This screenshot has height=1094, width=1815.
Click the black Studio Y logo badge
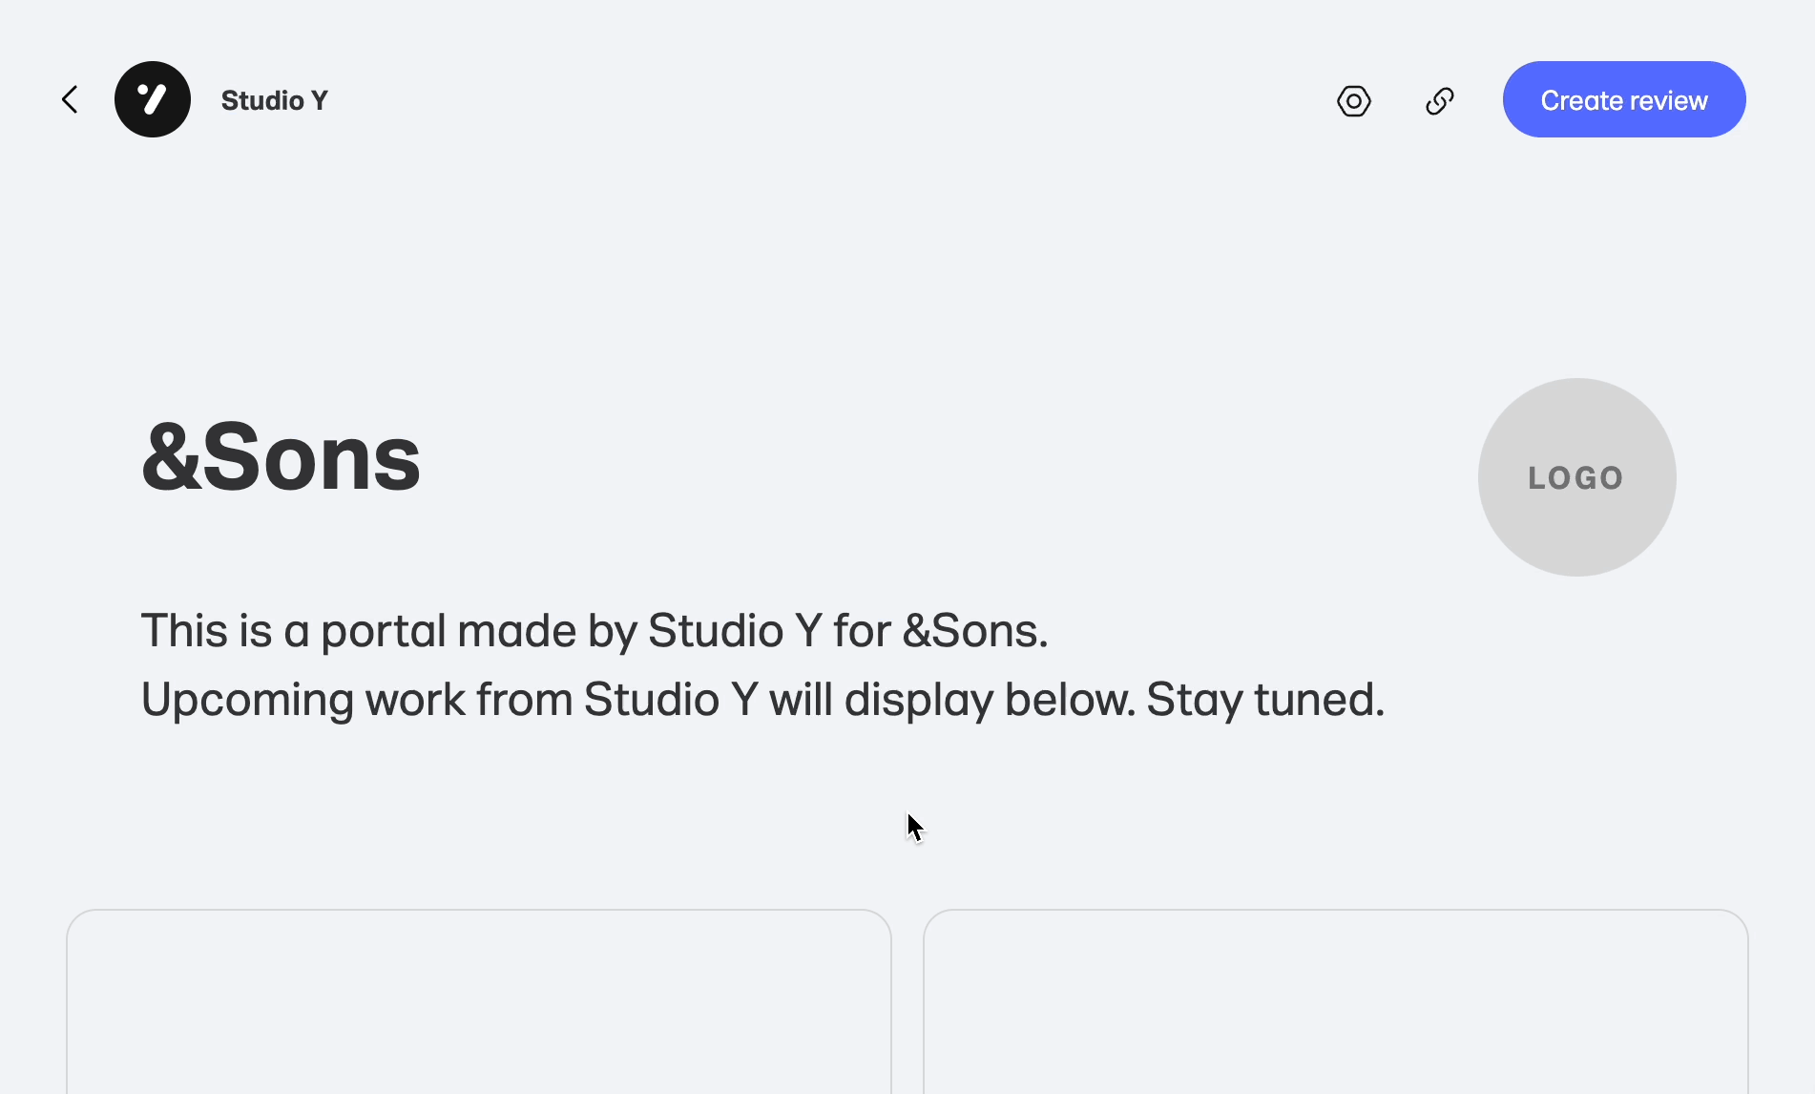(x=153, y=99)
